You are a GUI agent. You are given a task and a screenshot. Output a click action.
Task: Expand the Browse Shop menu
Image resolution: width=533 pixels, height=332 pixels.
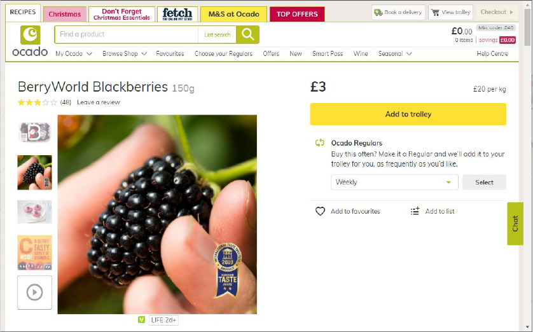[x=125, y=53]
